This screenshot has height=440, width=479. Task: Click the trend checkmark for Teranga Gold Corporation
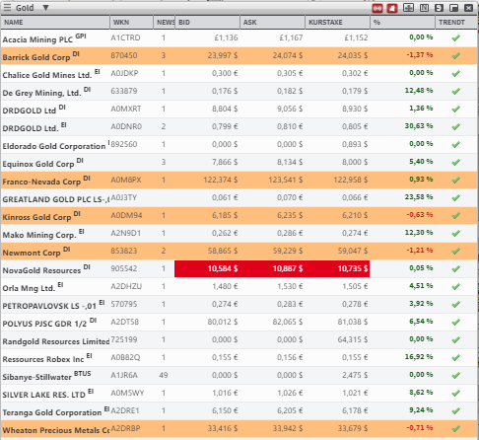pyautogui.click(x=455, y=411)
